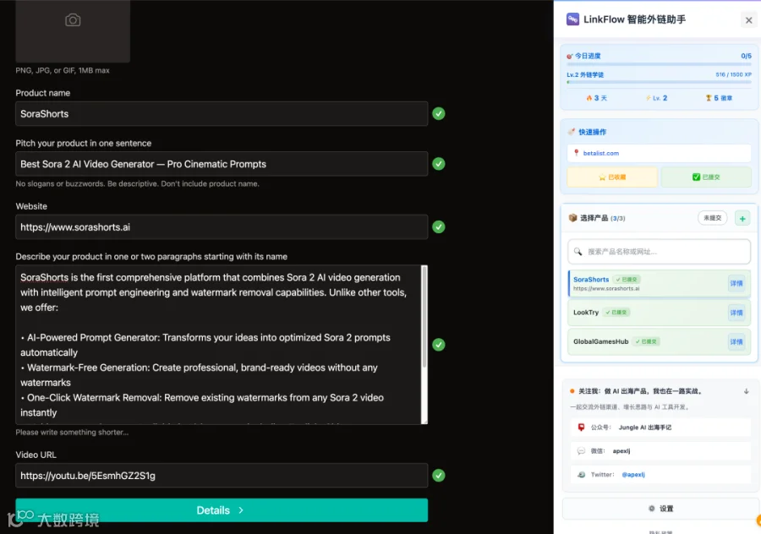Edit the Website URL field
The image size is (761, 534).
click(x=222, y=227)
